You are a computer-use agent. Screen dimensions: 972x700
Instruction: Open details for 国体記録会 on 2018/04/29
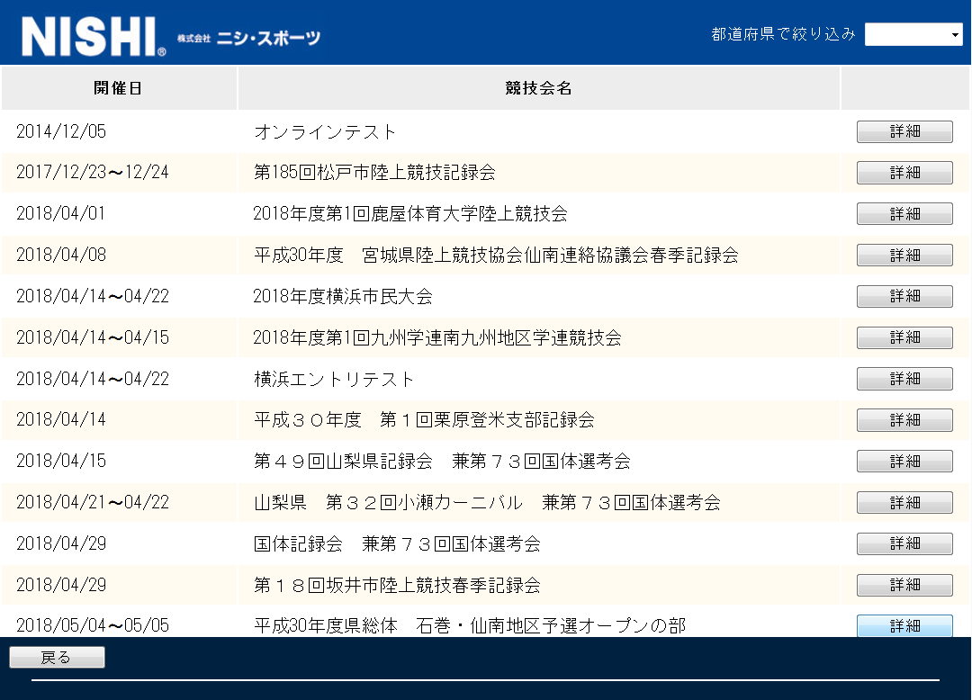tap(904, 543)
